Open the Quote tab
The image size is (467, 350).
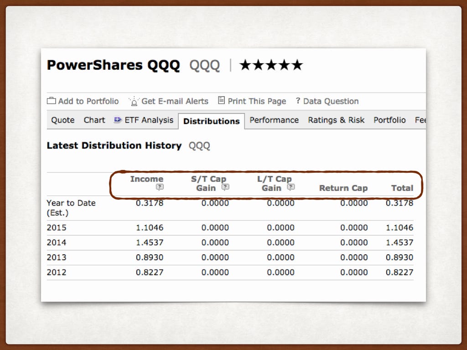63,120
